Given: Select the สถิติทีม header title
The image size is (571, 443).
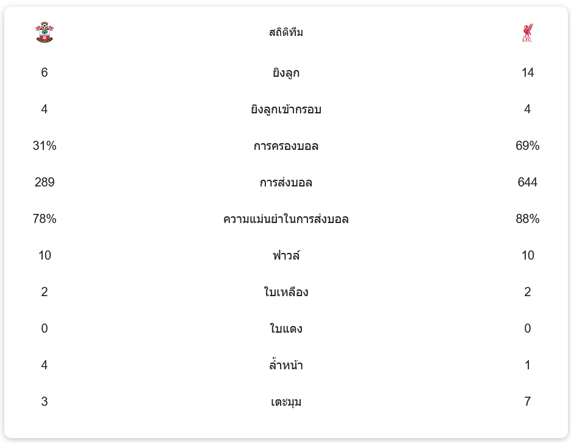Looking at the screenshot, I should point(286,32).
